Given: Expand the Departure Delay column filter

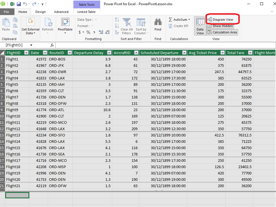Looking at the screenshot, I should (109, 53).
